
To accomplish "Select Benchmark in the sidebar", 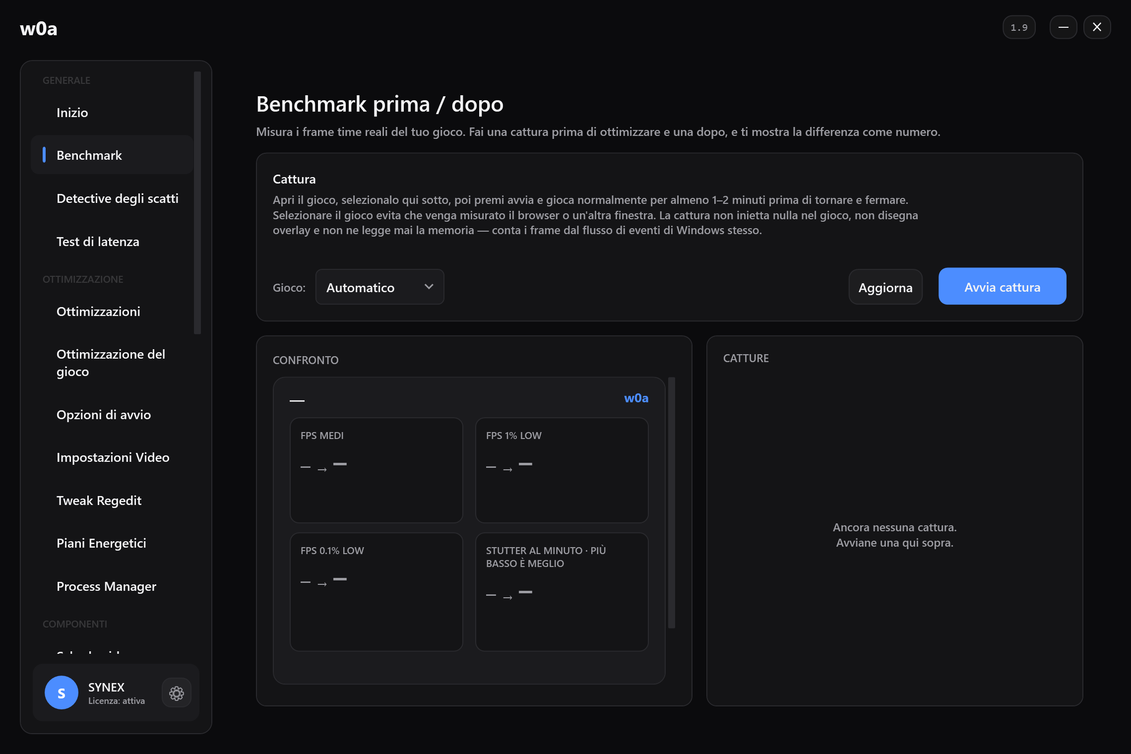I will [x=112, y=155].
